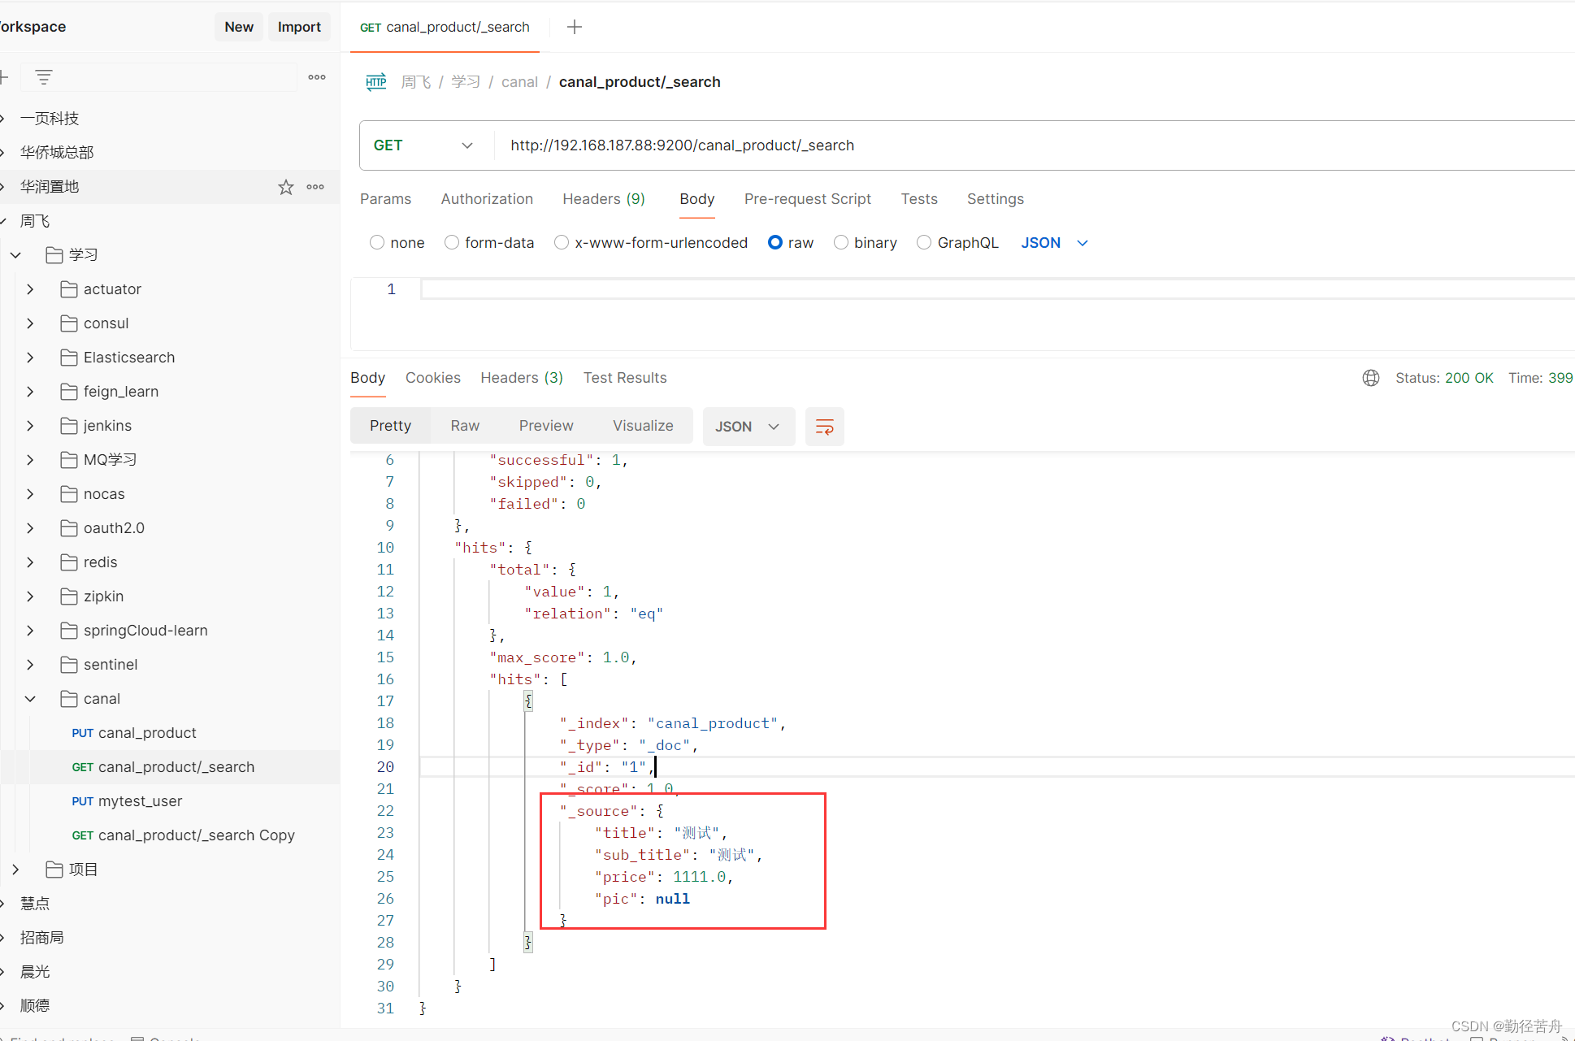Screen dimensions: 1575x1041
Task: Show the Raw response view
Action: 465,426
